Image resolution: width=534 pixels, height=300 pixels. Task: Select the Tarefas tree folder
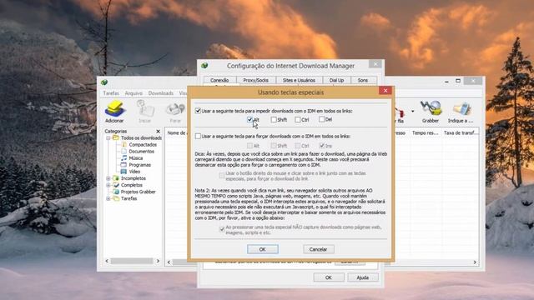point(128,198)
